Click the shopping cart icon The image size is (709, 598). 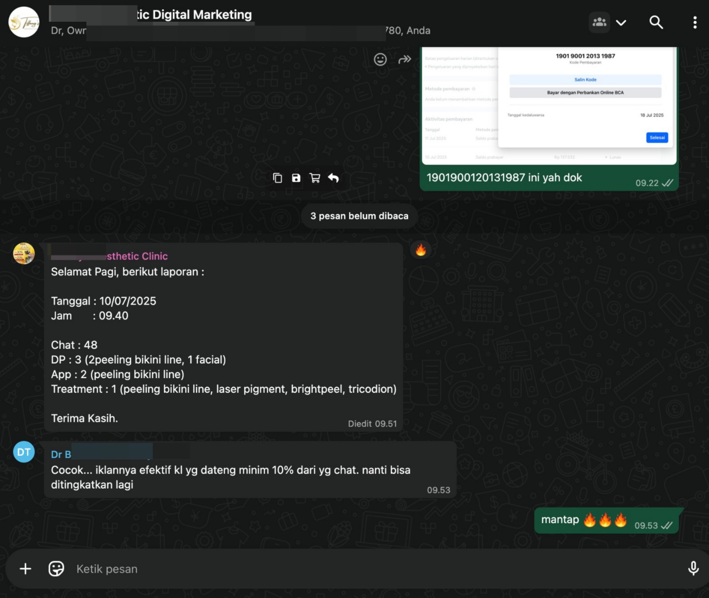pos(315,178)
